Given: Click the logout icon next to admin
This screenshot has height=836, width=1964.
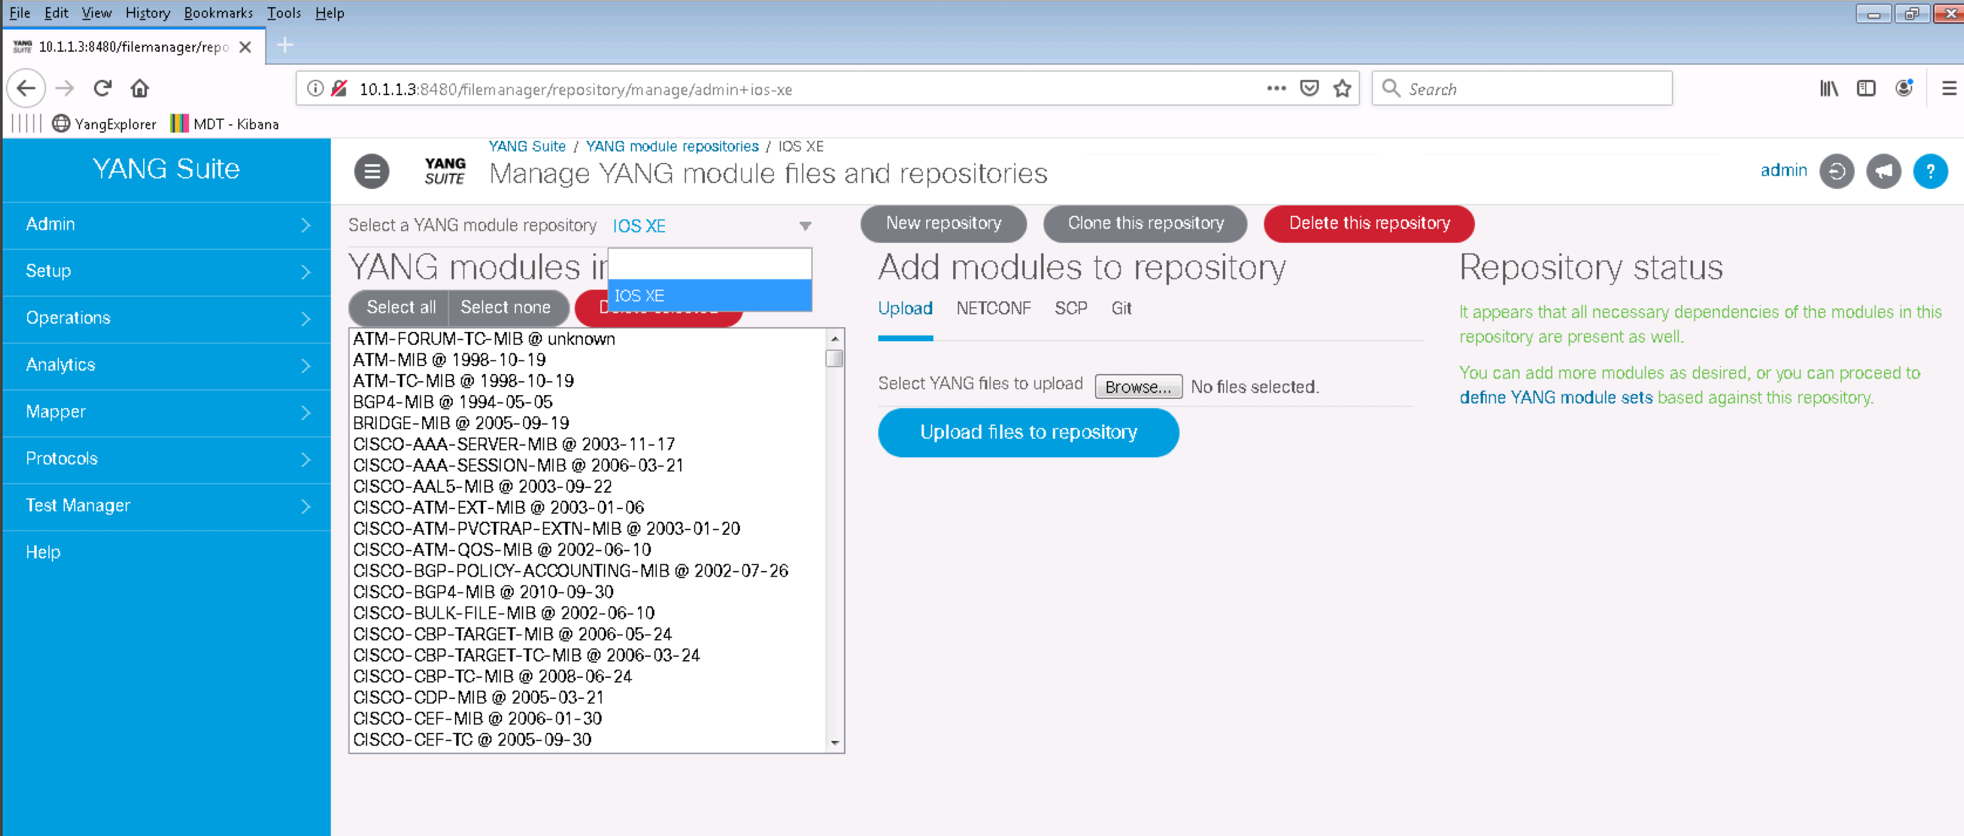Looking at the screenshot, I should (x=1836, y=171).
